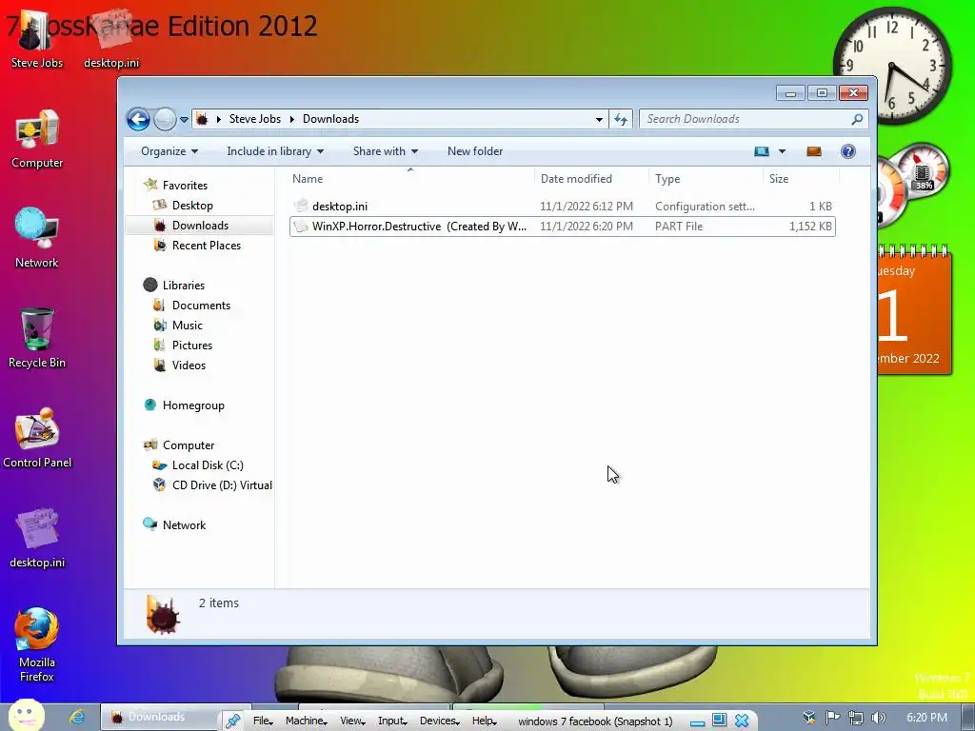Click the Steve Jobs desktop icon
Viewport: 975px width, 731px height.
tap(37, 40)
